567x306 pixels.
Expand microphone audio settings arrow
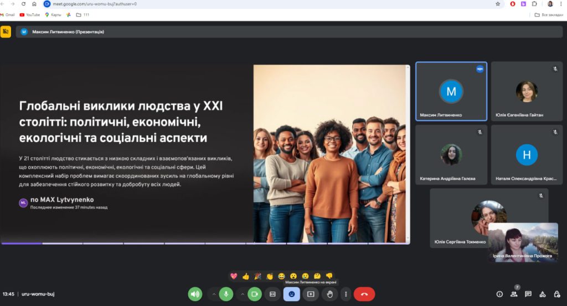[x=214, y=294]
